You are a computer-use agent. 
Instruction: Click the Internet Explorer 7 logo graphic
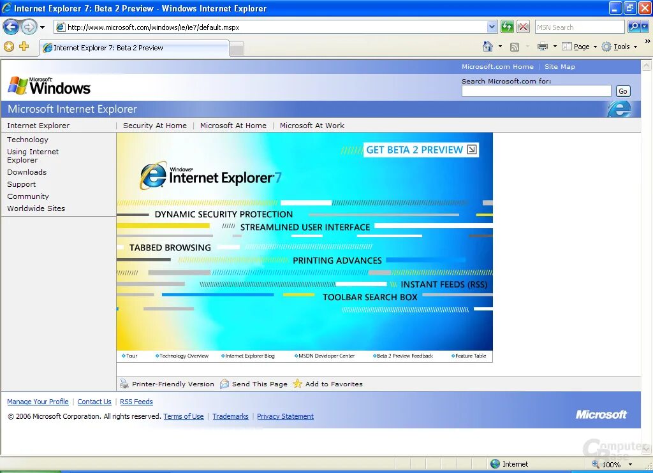[x=210, y=175]
